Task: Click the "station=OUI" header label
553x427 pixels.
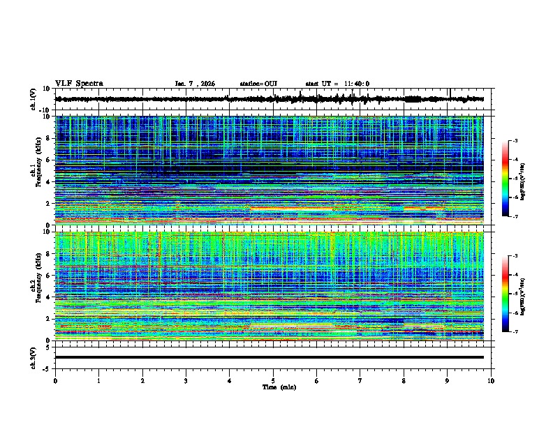Action: [258, 84]
